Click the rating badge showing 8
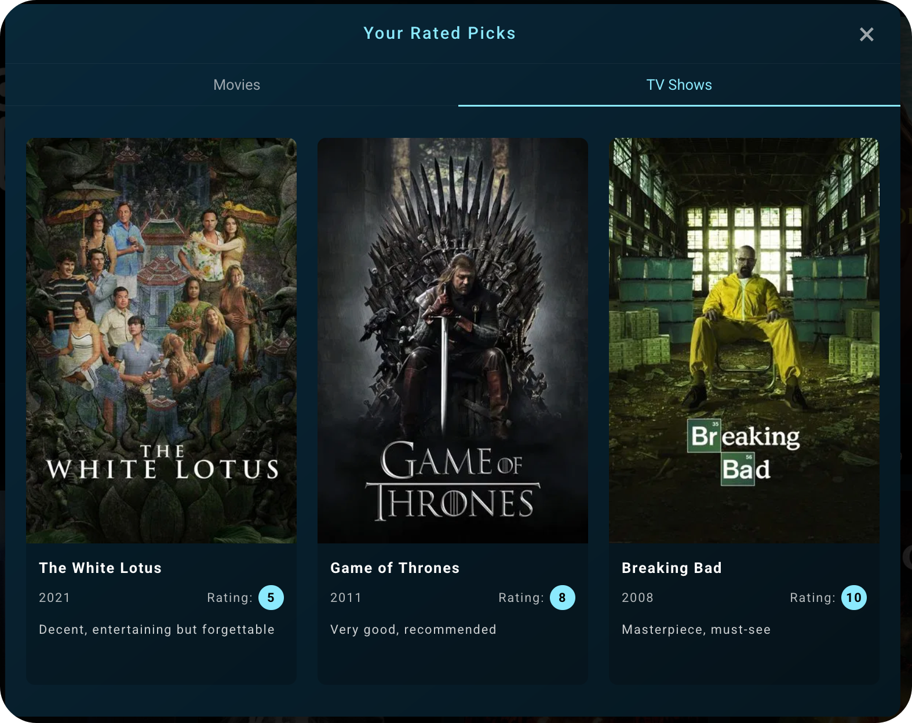Viewport: 912px width, 723px height. pos(562,598)
